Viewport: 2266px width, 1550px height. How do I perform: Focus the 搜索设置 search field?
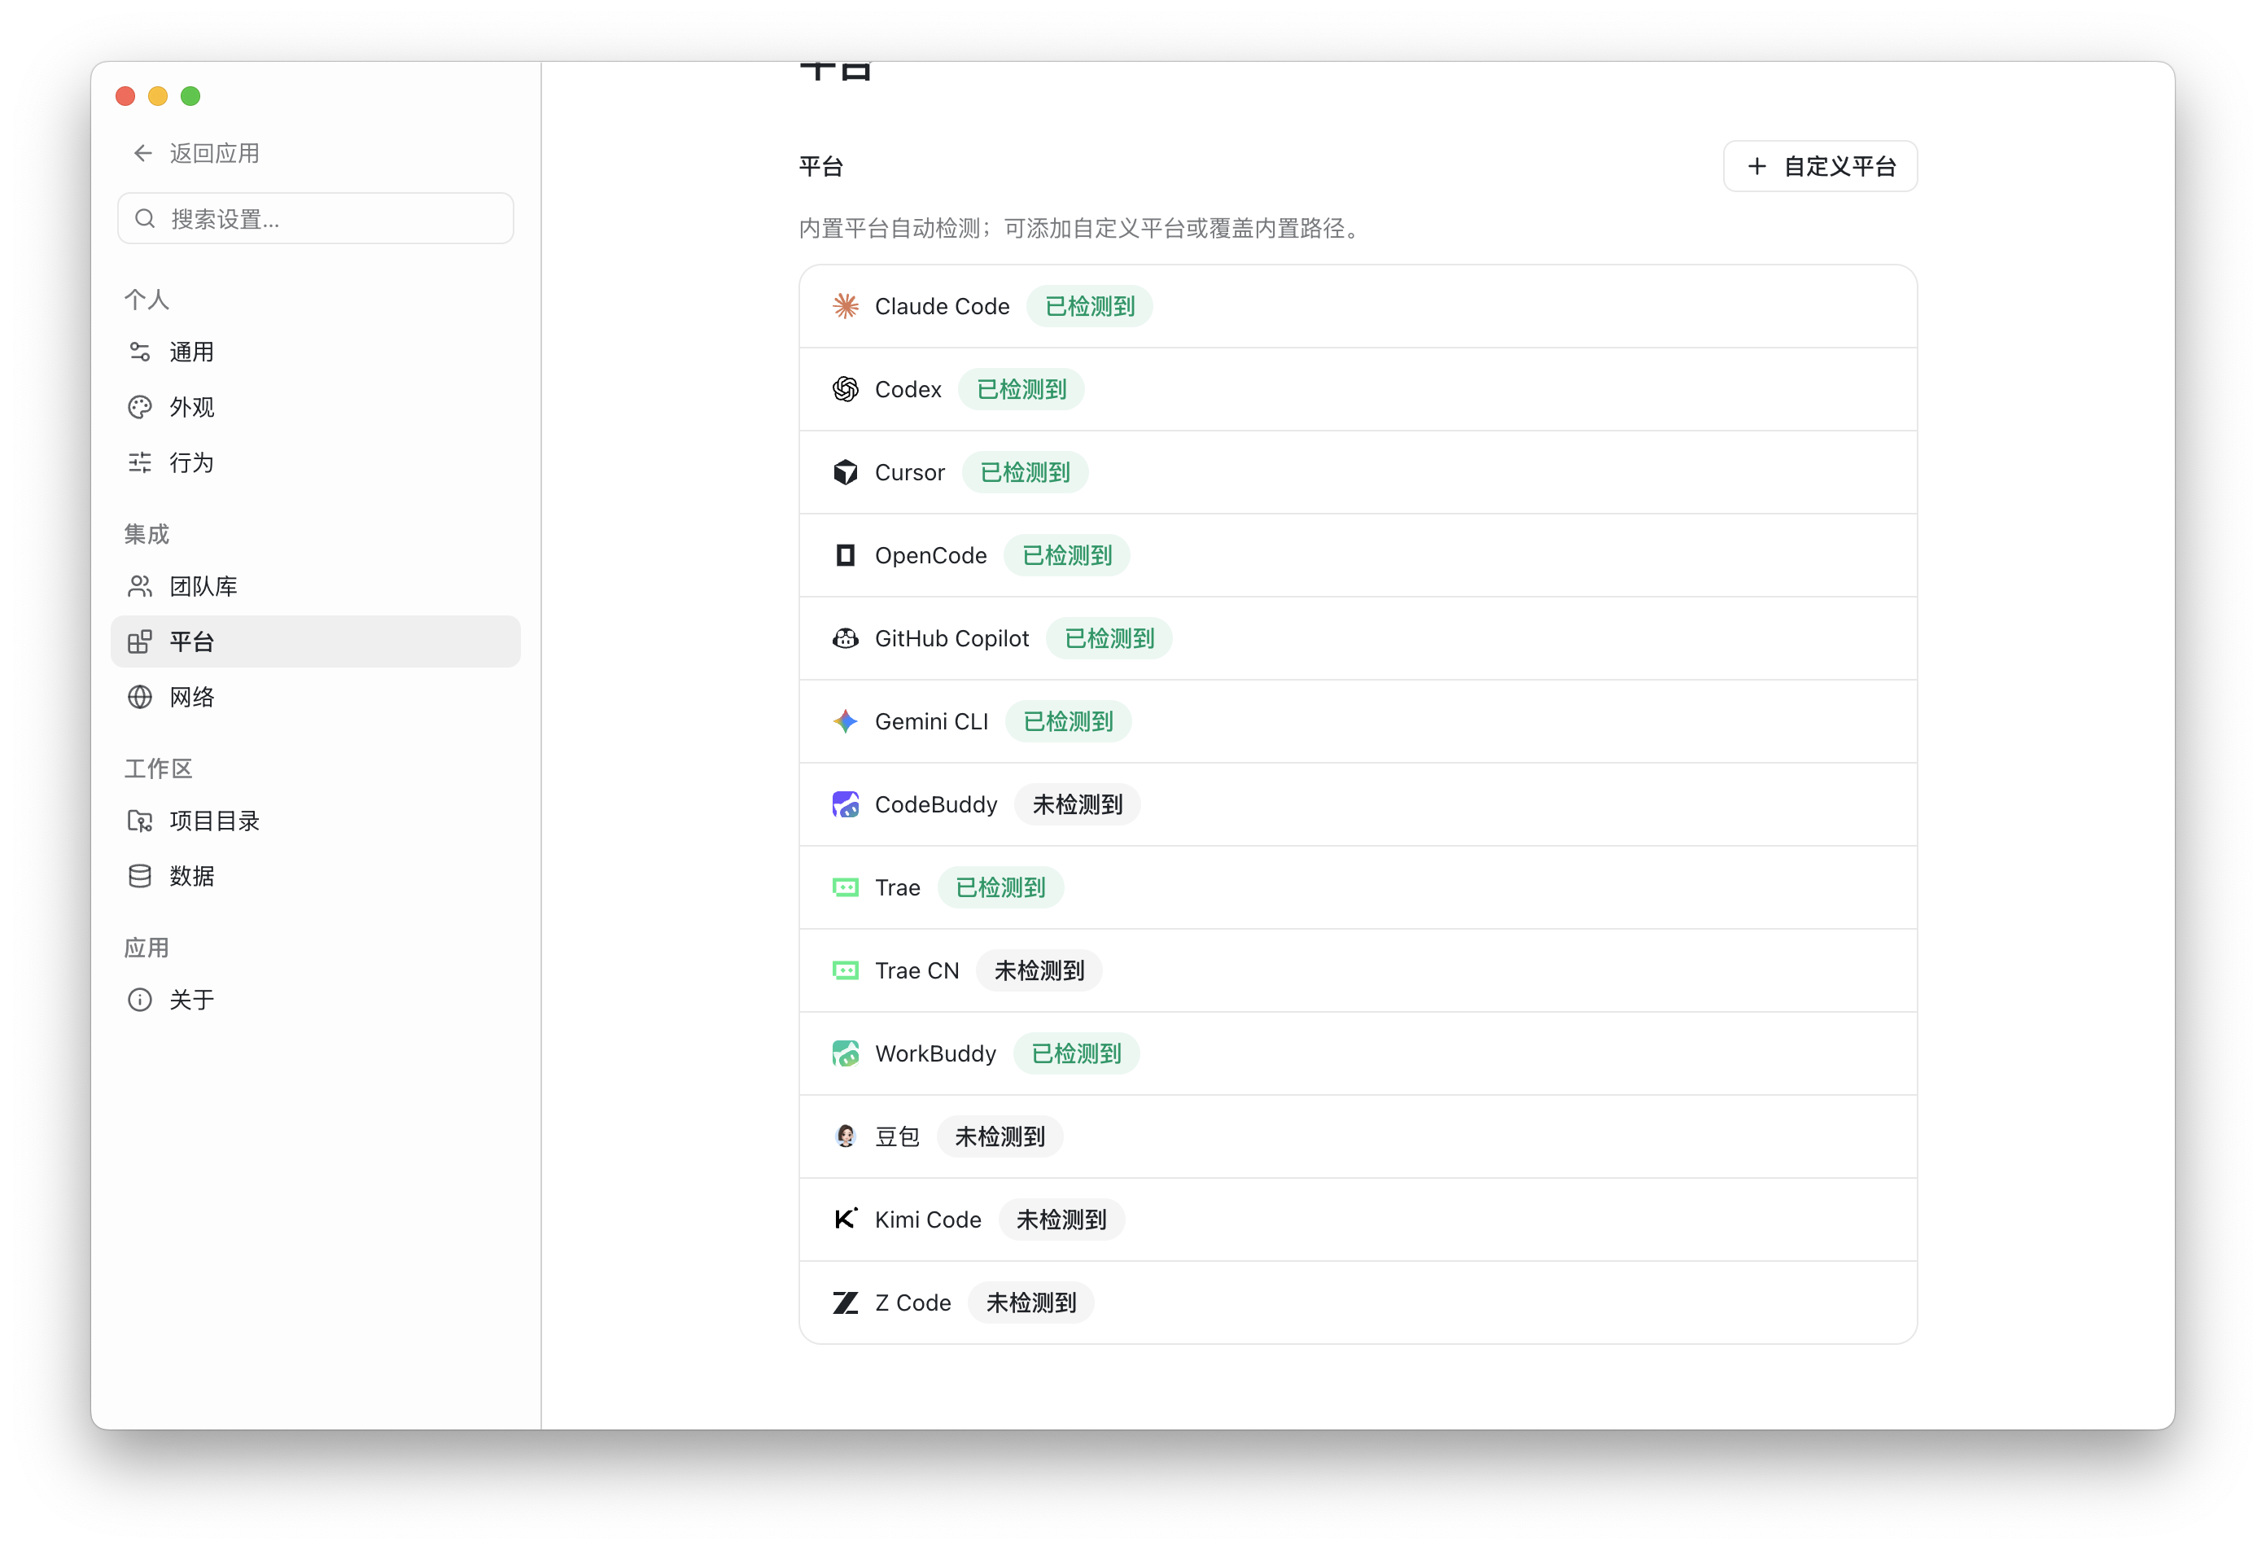point(315,218)
